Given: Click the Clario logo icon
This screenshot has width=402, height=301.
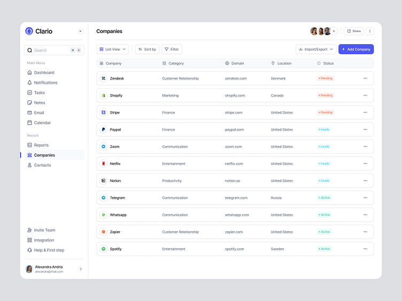Looking at the screenshot, I should click(29, 31).
